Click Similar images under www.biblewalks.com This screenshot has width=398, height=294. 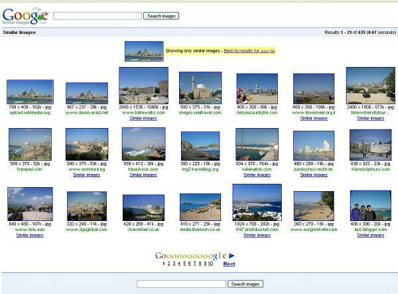143,118
